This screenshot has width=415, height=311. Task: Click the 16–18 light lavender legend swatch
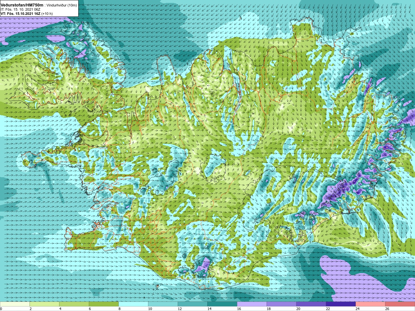[x=252, y=304]
